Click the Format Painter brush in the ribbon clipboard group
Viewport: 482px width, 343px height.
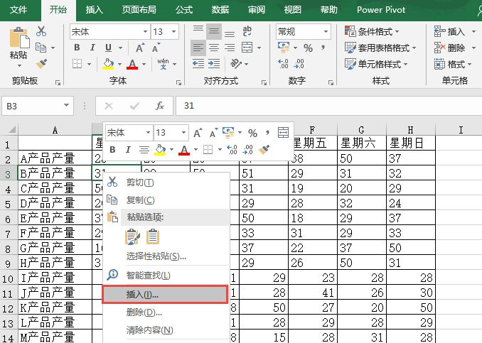coord(41,63)
